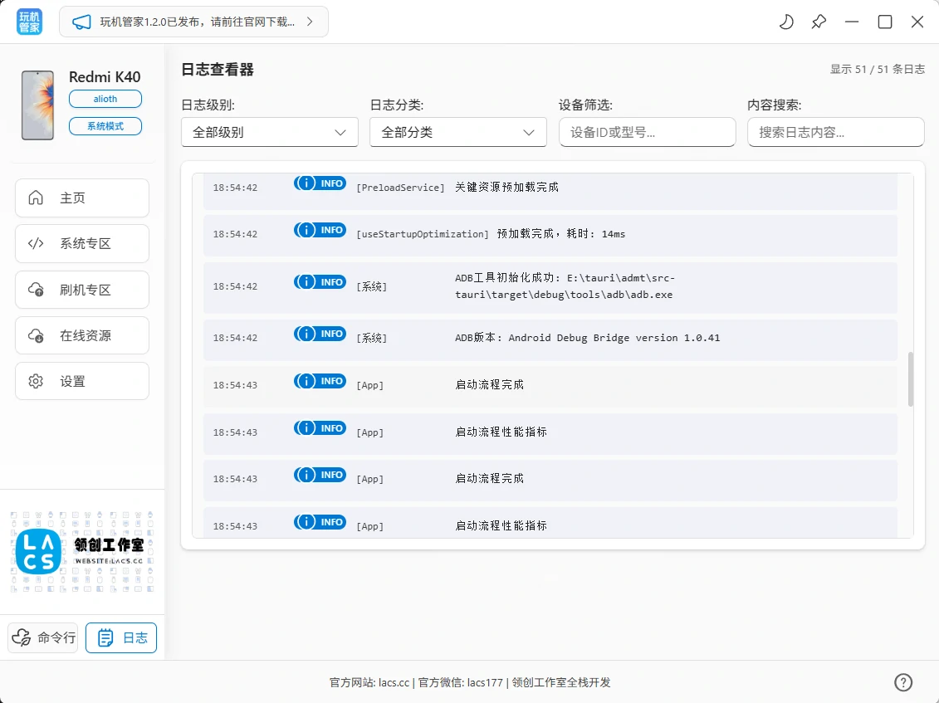This screenshot has height=703, width=939.
Task: Toggle dark mode with the moon icon
Action: coord(785,22)
